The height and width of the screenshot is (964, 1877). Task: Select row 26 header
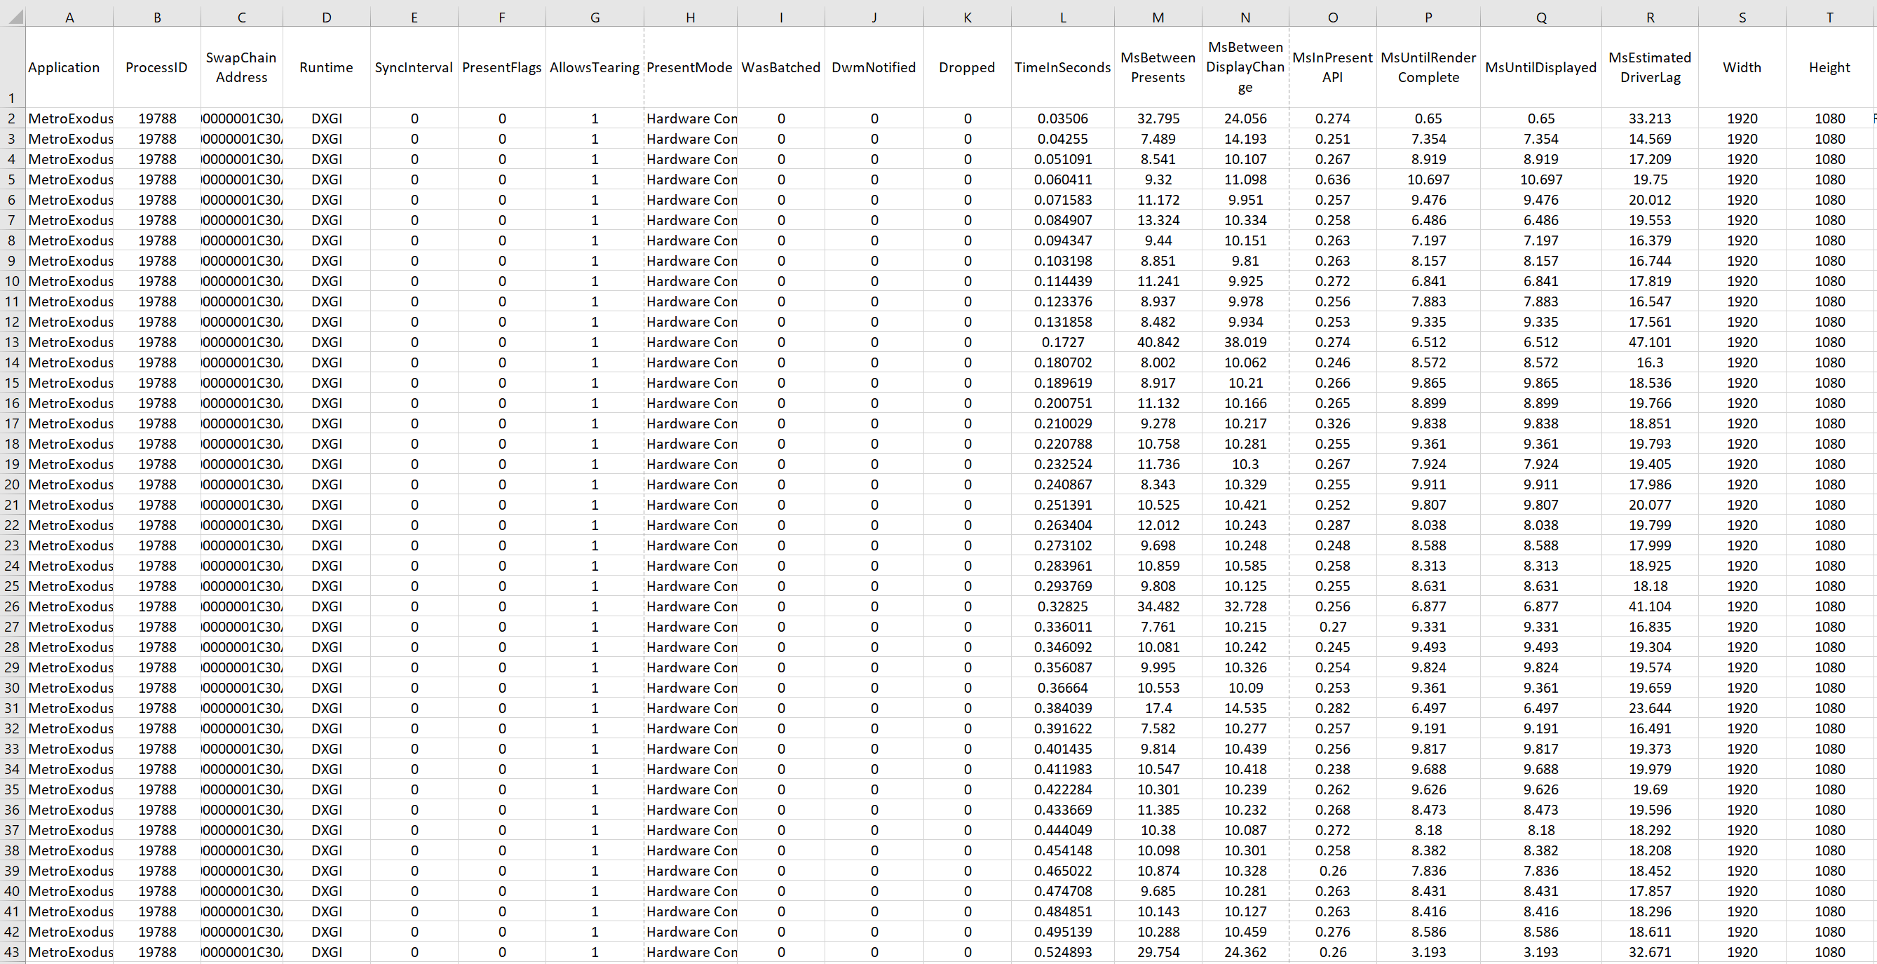(12, 606)
